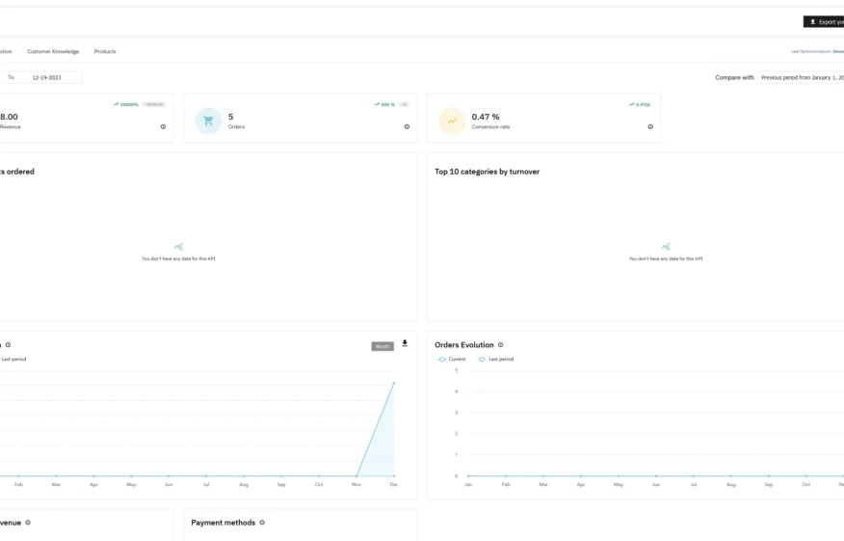The image size is (844, 541).
Task: Click the shopping cart icon on Orders card
Action: click(208, 121)
